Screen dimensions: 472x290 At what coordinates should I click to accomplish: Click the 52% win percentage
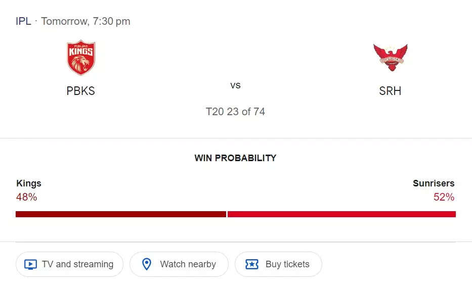pyautogui.click(x=444, y=197)
